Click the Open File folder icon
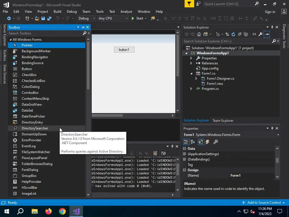The height and width of the screenshot is (217, 289). click(37, 18)
